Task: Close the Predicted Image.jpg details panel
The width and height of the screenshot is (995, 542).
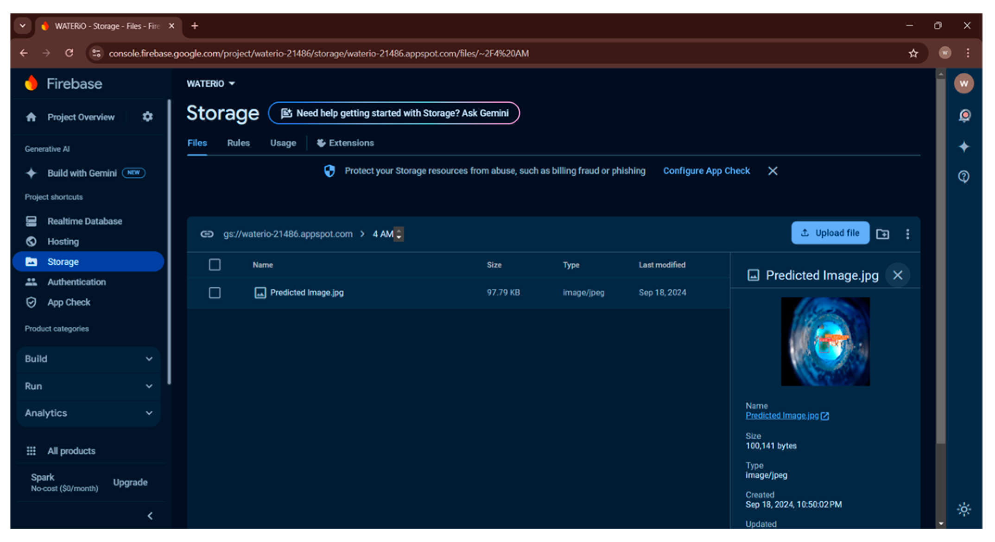Action: (x=897, y=275)
